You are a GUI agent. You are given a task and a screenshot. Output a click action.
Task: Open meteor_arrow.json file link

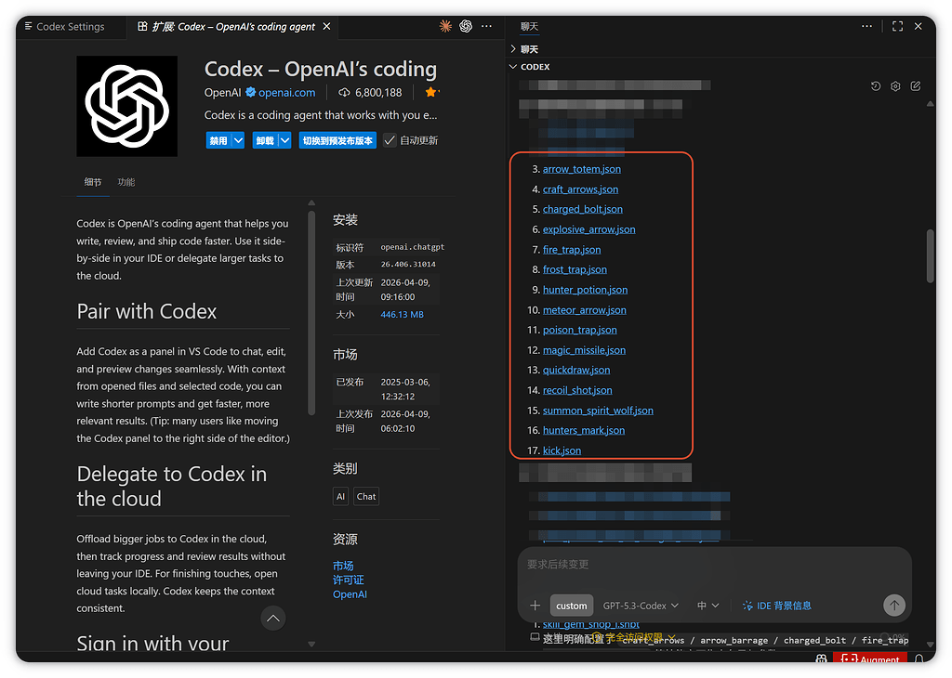coord(585,310)
